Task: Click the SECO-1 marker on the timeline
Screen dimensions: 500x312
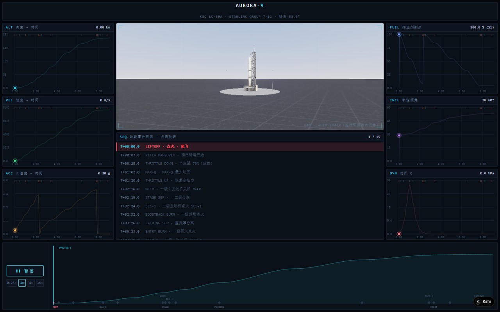Action: [429, 303]
